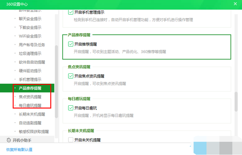Go to 每日趣玩提醒 in the sidebar
Viewport: 242px width, 155px height.
[x=30, y=105]
